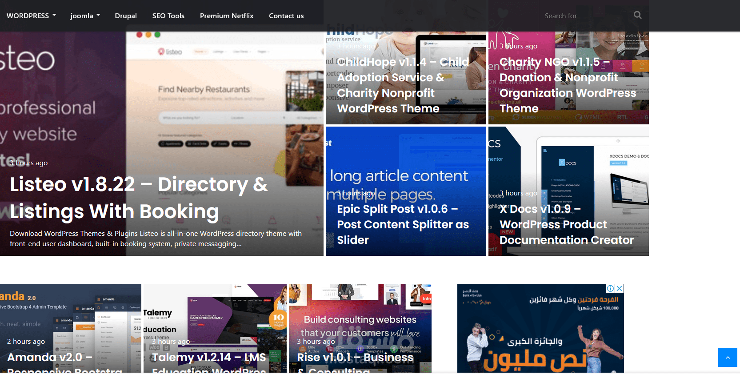Open ChildHope v1.1.4 theme post
Screen dimensions: 740x374
(403, 85)
